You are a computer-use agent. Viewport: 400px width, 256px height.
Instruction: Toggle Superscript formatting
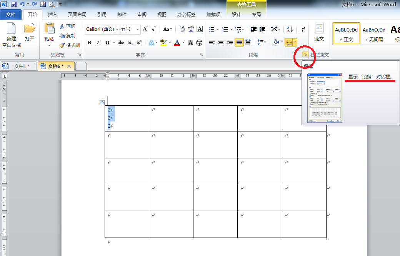point(139,43)
